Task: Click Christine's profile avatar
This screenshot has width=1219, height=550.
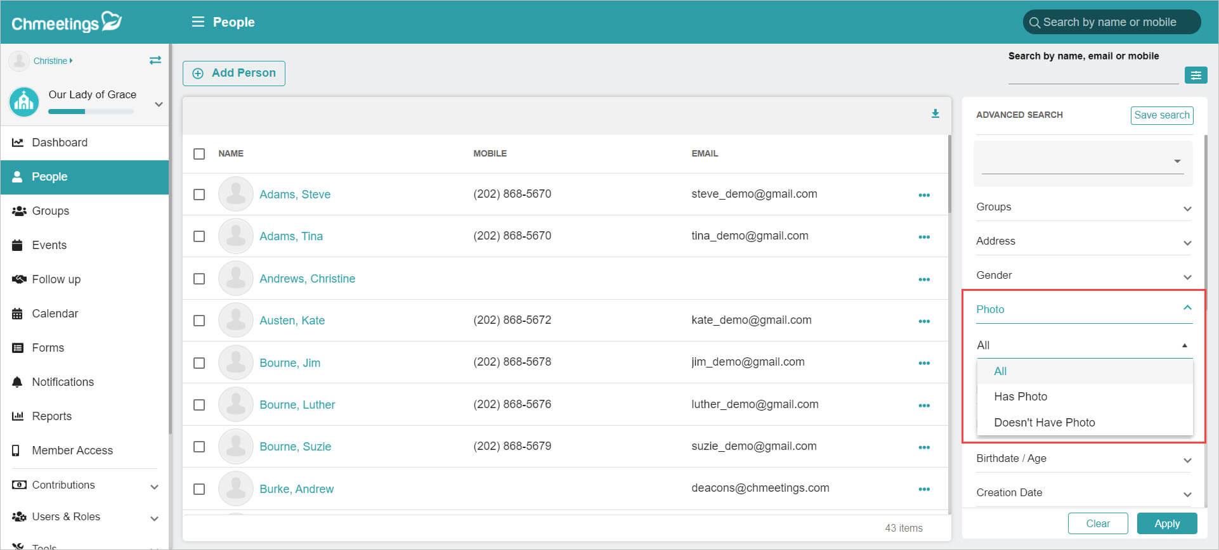Action: click(x=19, y=61)
